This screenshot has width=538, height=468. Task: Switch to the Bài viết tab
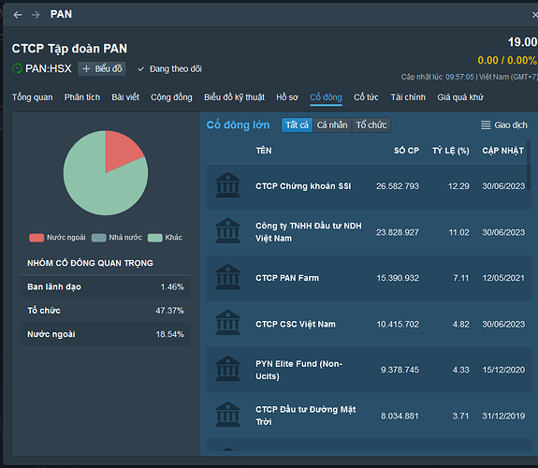coord(125,97)
